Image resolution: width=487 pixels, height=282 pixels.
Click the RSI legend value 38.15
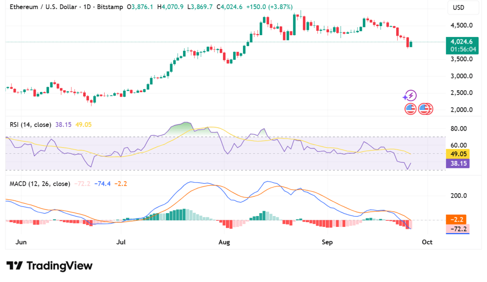click(63, 124)
